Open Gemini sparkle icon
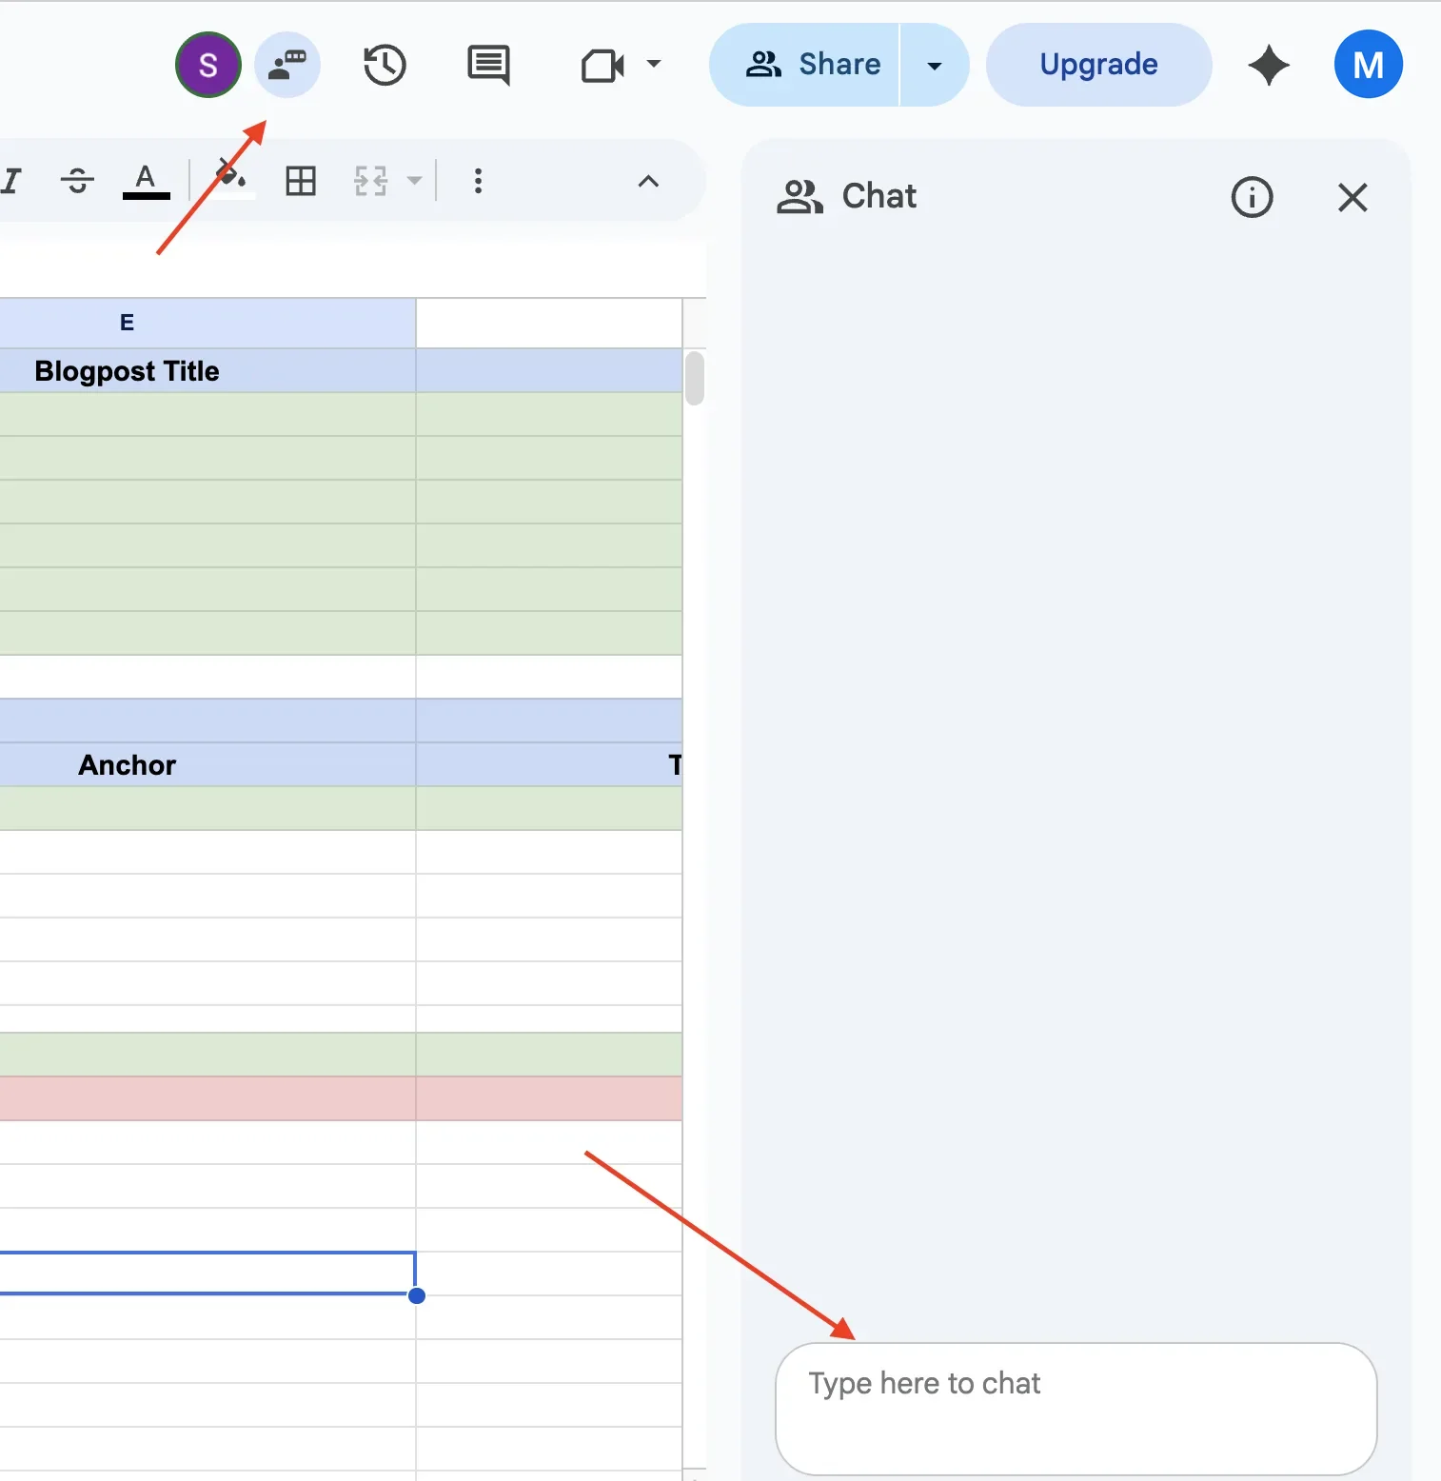Viewport: 1441px width, 1481px height. (1269, 65)
